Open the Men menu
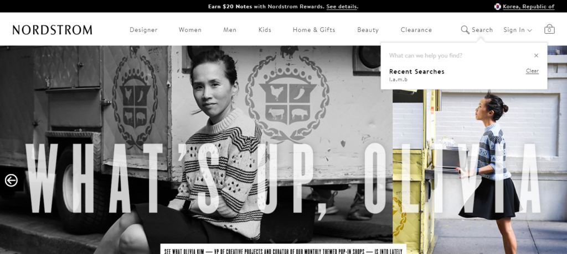The width and height of the screenshot is (567, 254). [230, 30]
